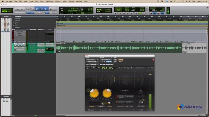Select the Pencil tool
This screenshot has height=117, width=209.
coord(55,9)
